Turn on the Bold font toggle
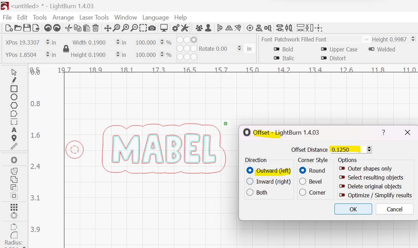This screenshot has height=248, width=418. [x=277, y=49]
